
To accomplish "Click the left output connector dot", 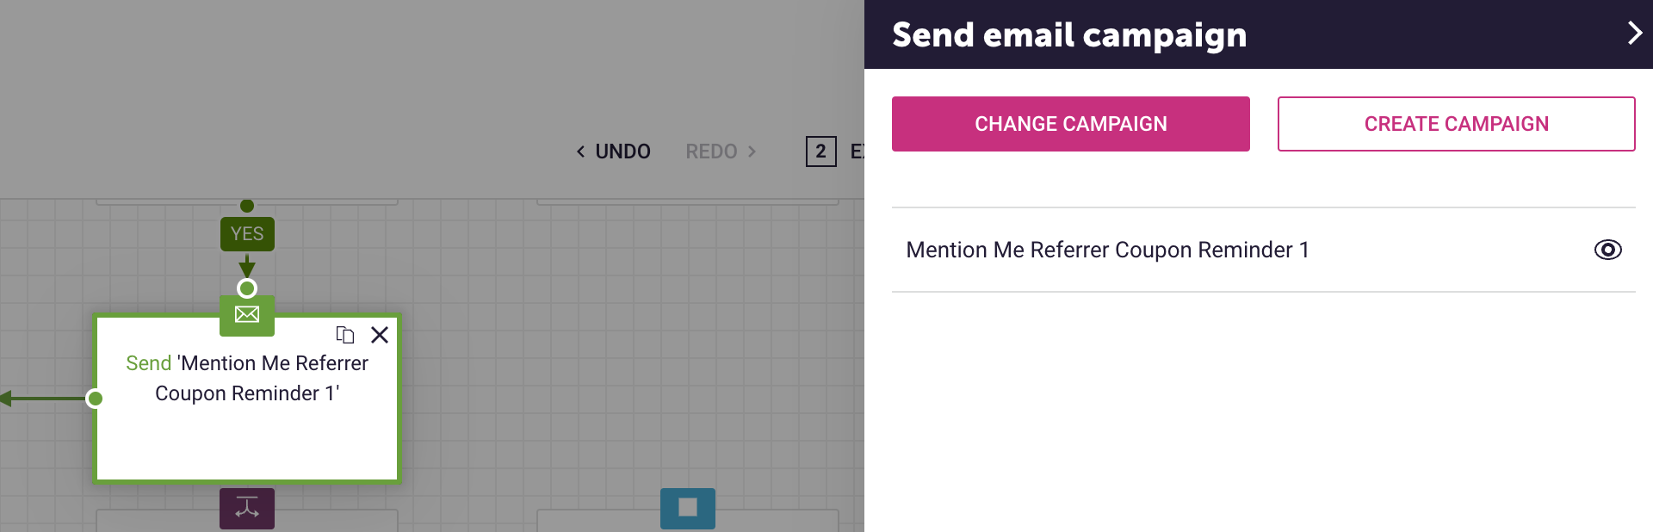I will coord(96,399).
